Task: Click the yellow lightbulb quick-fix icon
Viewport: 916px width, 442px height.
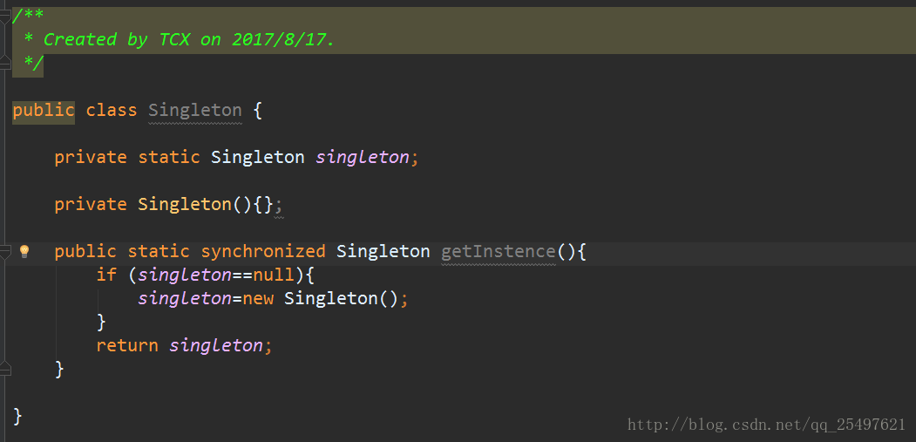Action: (24, 251)
